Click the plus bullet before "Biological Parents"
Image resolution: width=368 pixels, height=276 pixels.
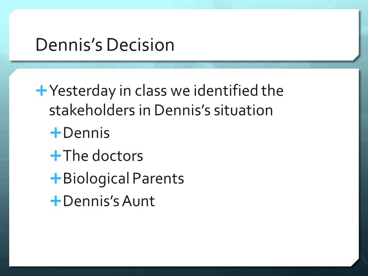click(x=56, y=178)
